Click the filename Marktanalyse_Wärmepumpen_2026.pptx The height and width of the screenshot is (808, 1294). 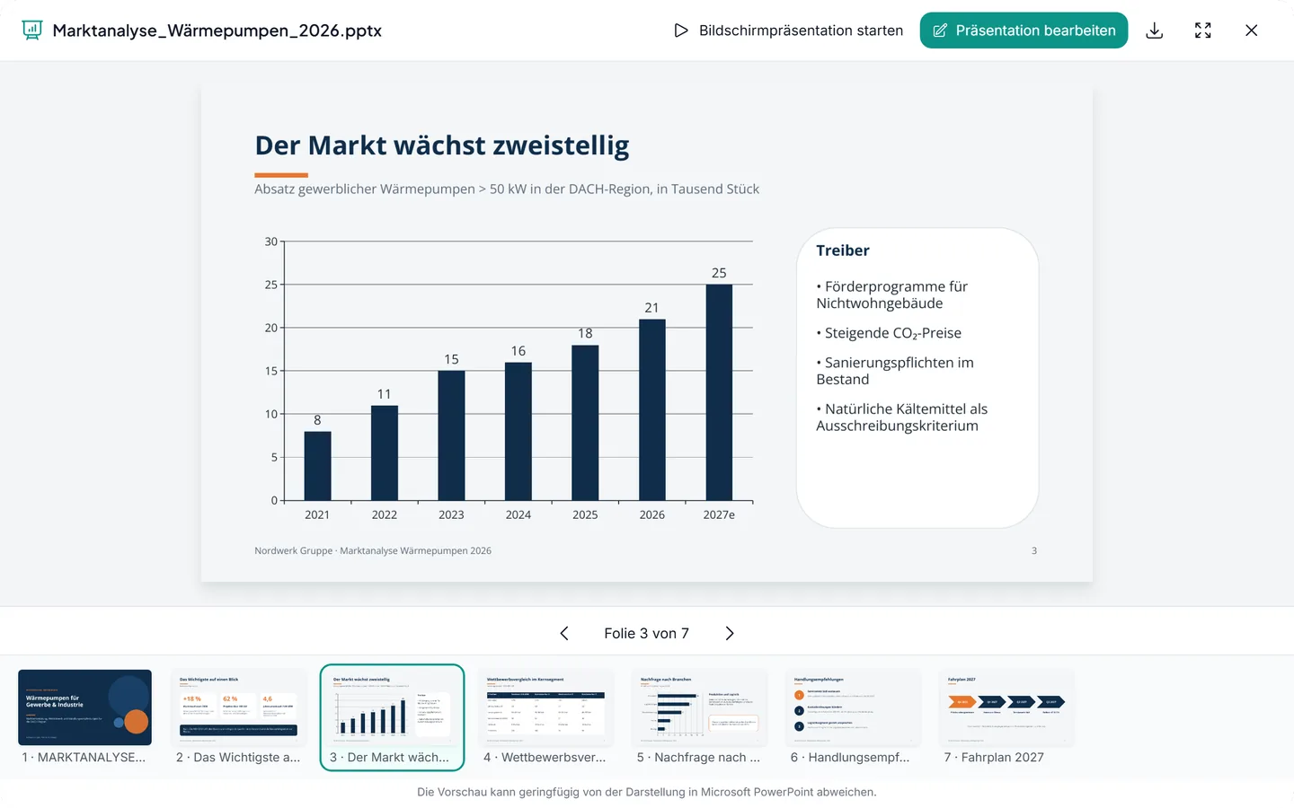point(217,31)
